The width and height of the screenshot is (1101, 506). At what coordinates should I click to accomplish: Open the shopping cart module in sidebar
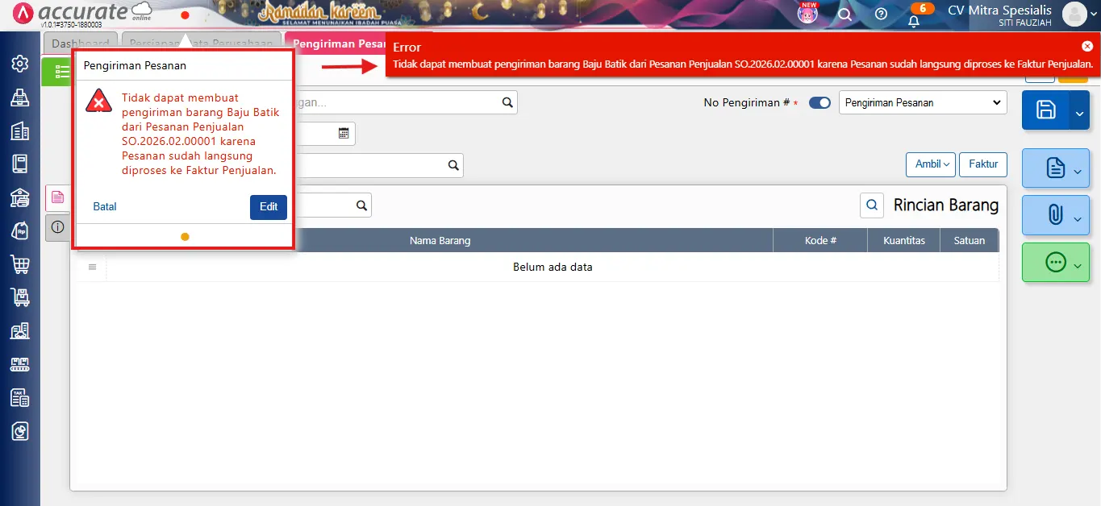[20, 263]
